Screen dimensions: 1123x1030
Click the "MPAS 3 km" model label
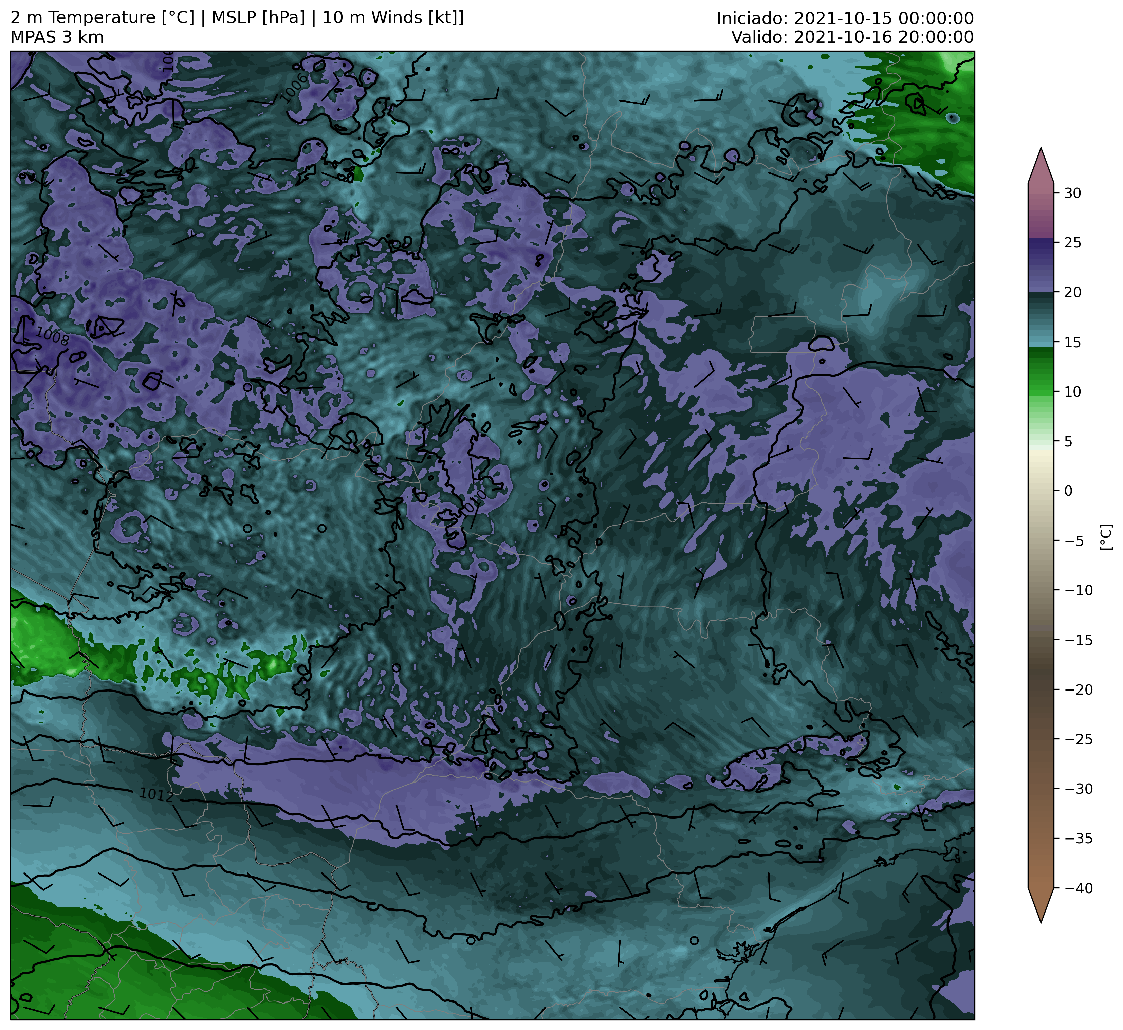(57, 37)
